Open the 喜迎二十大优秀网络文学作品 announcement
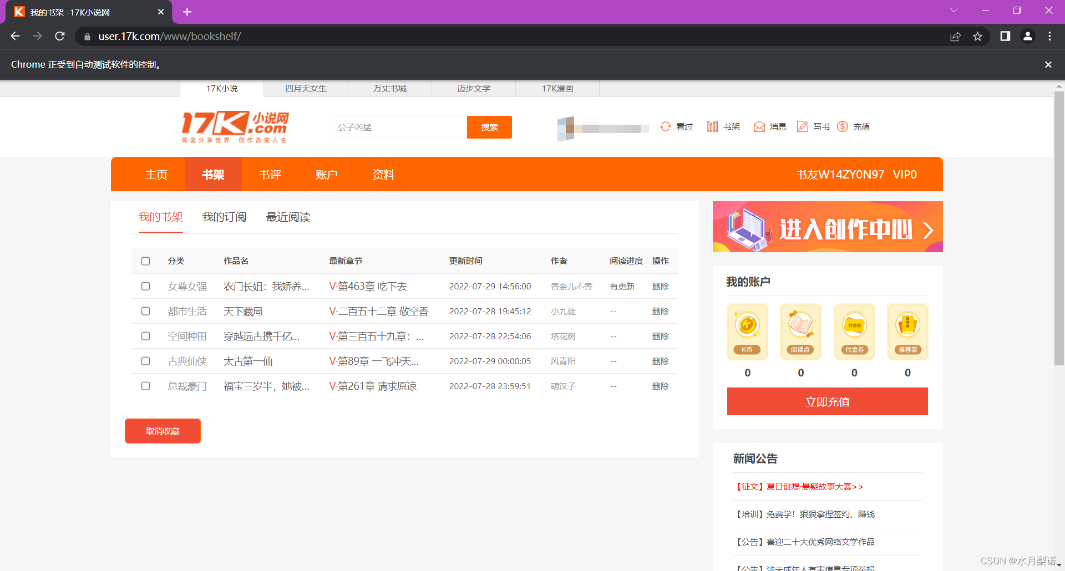The width and height of the screenshot is (1065, 571). (804, 542)
